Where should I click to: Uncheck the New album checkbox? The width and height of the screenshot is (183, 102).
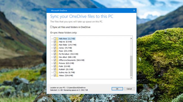click(x=55, y=57)
